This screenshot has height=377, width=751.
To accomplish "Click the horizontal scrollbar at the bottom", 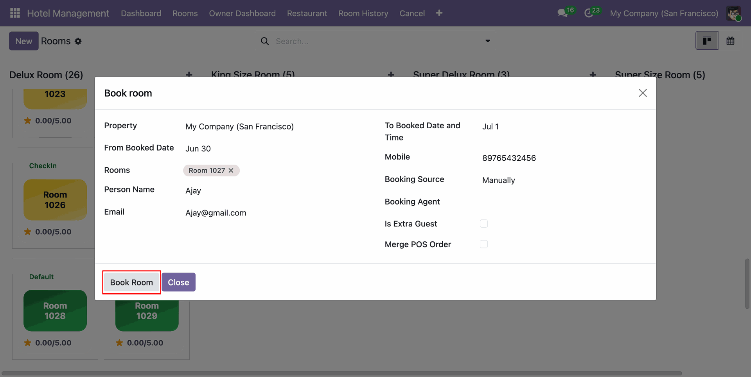I will tap(341, 373).
